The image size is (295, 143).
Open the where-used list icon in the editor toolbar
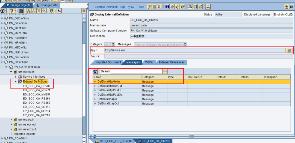(178, 7)
